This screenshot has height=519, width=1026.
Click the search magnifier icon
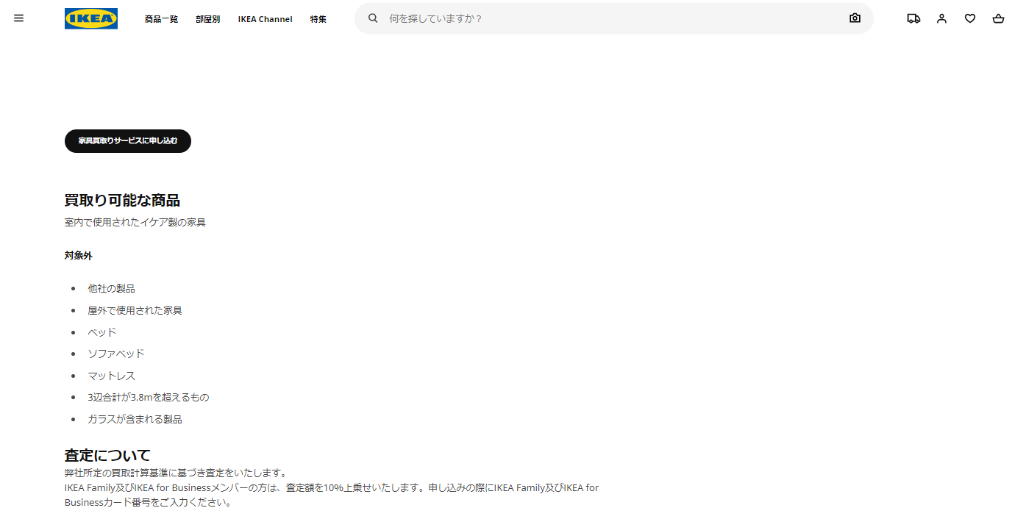coord(373,18)
